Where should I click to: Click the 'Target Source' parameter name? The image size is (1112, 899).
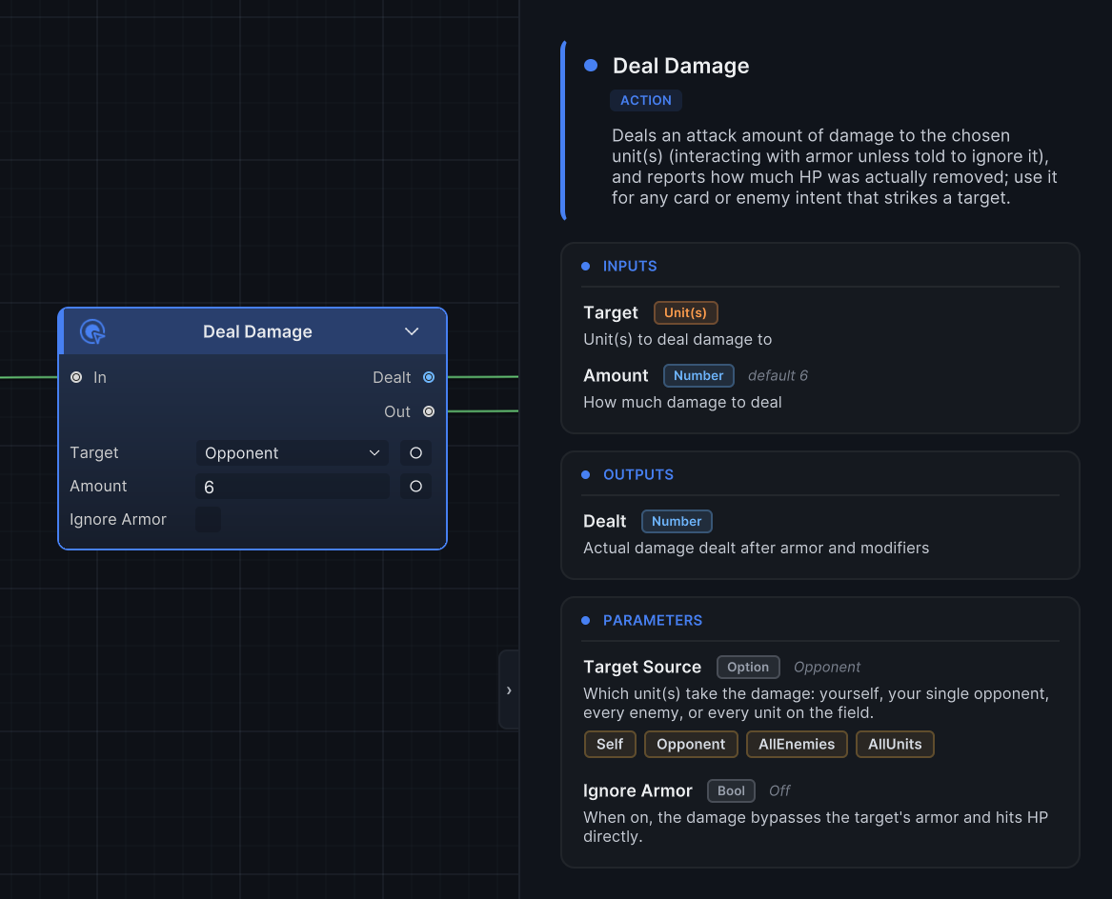point(642,668)
